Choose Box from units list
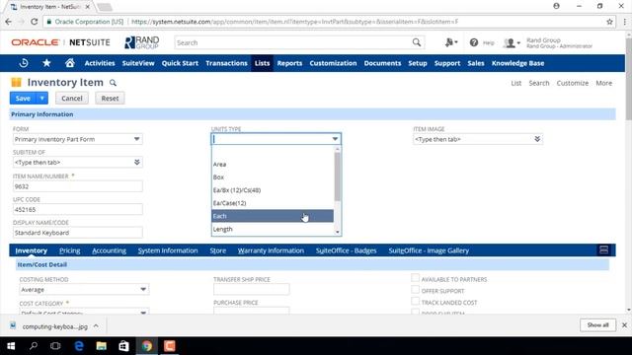The height and width of the screenshot is (355, 632). [x=273, y=177]
